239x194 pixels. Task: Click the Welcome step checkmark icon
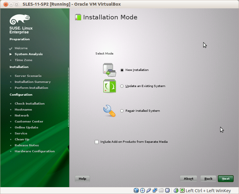(10, 49)
